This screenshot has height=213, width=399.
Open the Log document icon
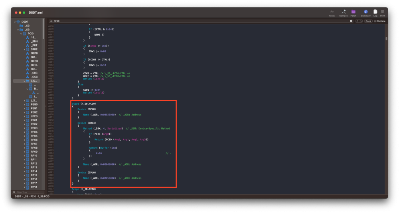(x=375, y=12)
